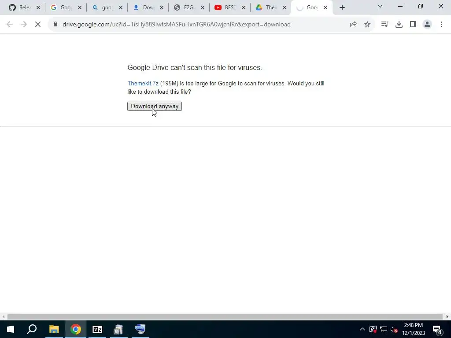The image size is (451, 338).
Task: Open the notification center icon
Action: click(437, 329)
